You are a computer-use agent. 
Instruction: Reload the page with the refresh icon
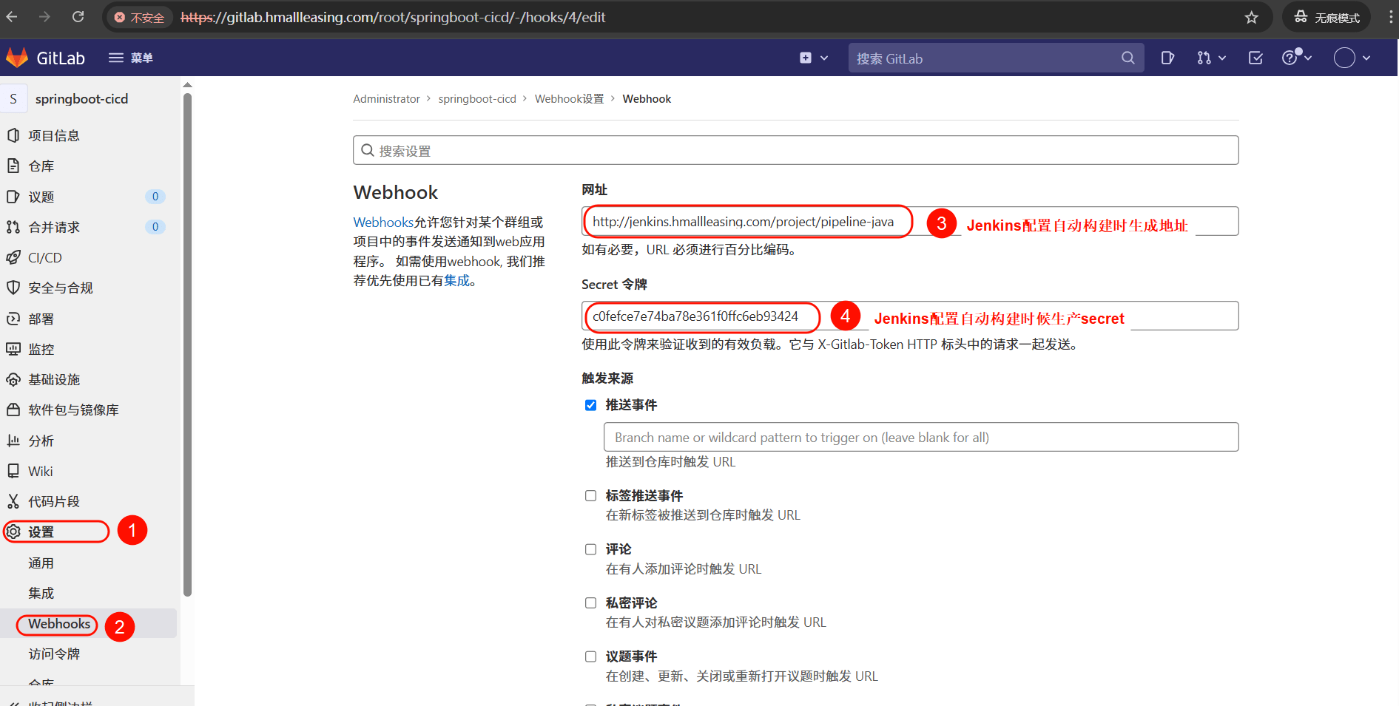pos(78,17)
